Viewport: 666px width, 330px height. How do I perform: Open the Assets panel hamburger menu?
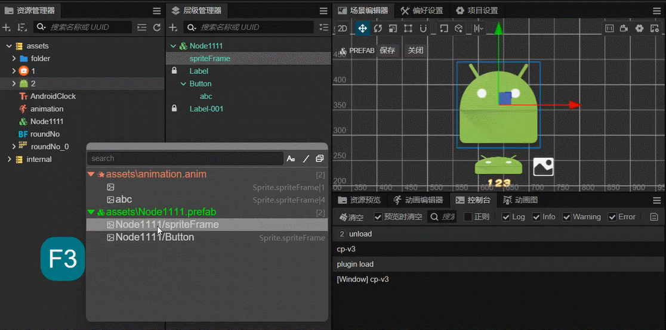click(157, 11)
